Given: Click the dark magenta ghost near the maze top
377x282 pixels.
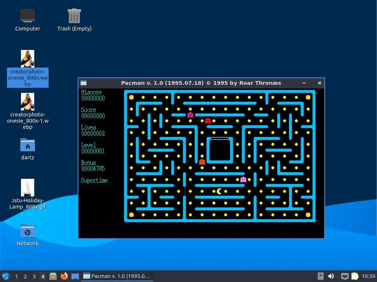Looking at the screenshot, I should click(x=190, y=115).
